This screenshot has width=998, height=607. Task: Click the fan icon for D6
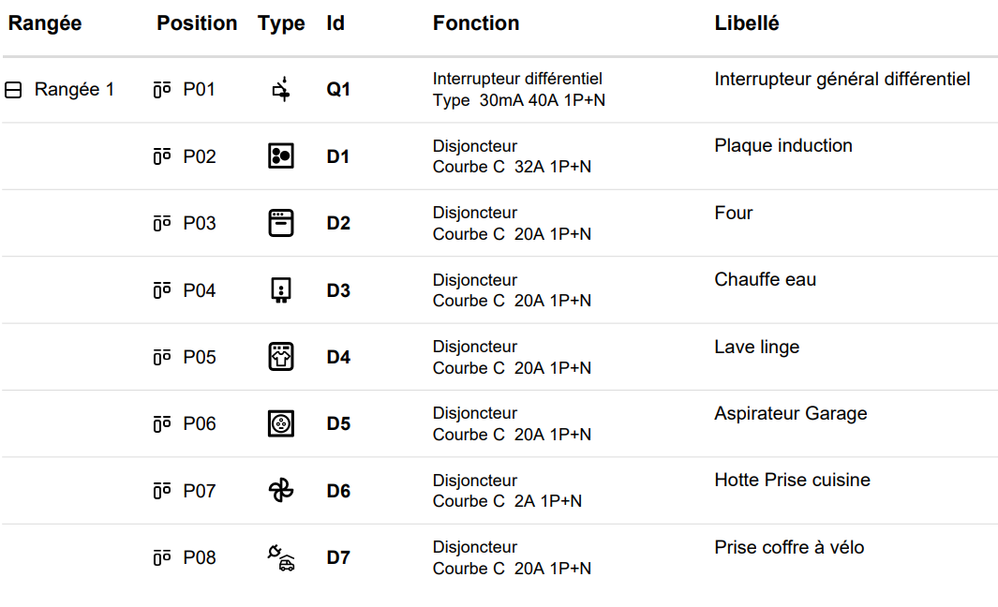[x=281, y=491]
